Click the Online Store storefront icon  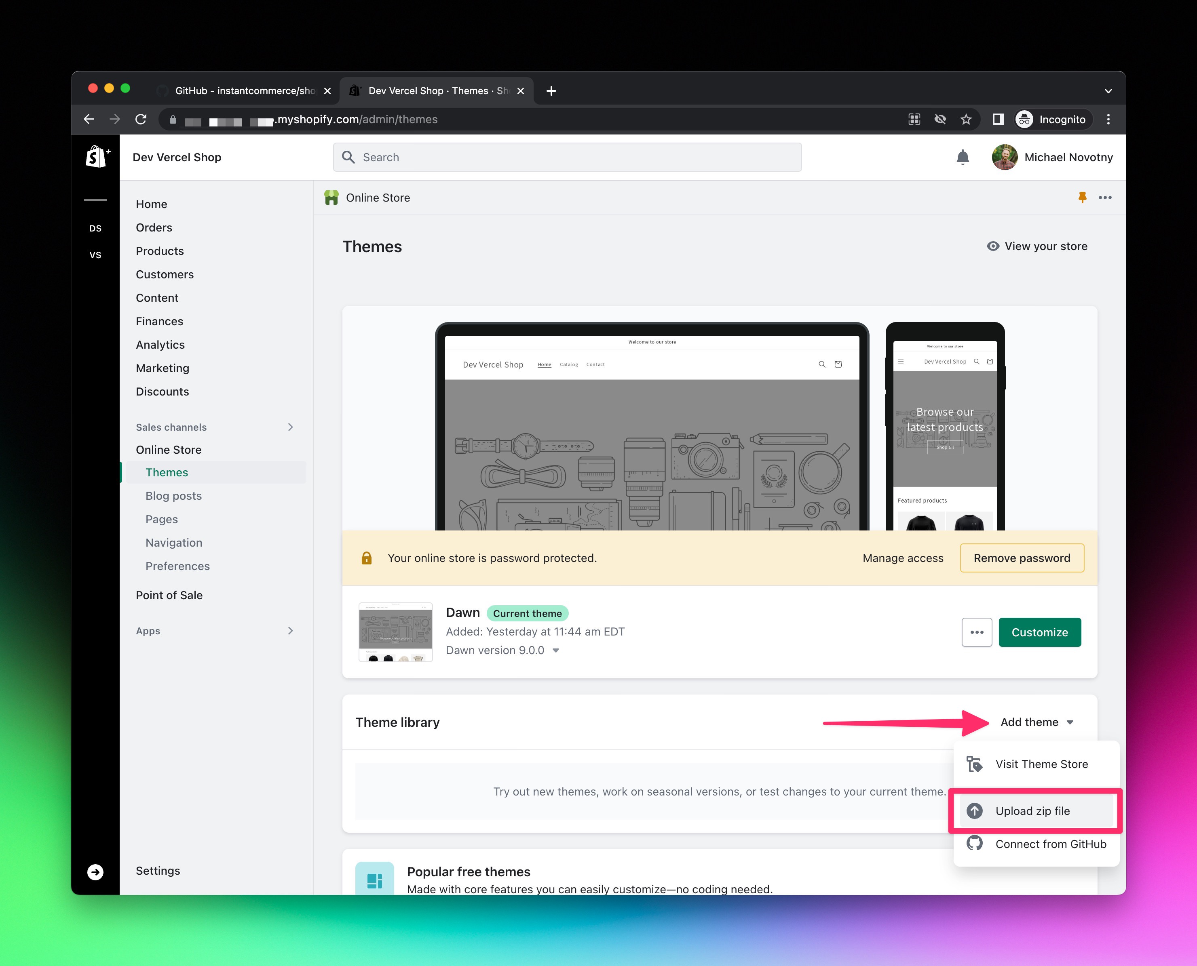coord(331,198)
